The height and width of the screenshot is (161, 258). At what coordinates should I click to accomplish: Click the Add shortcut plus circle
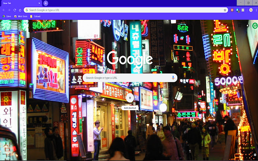(x=130, y=98)
